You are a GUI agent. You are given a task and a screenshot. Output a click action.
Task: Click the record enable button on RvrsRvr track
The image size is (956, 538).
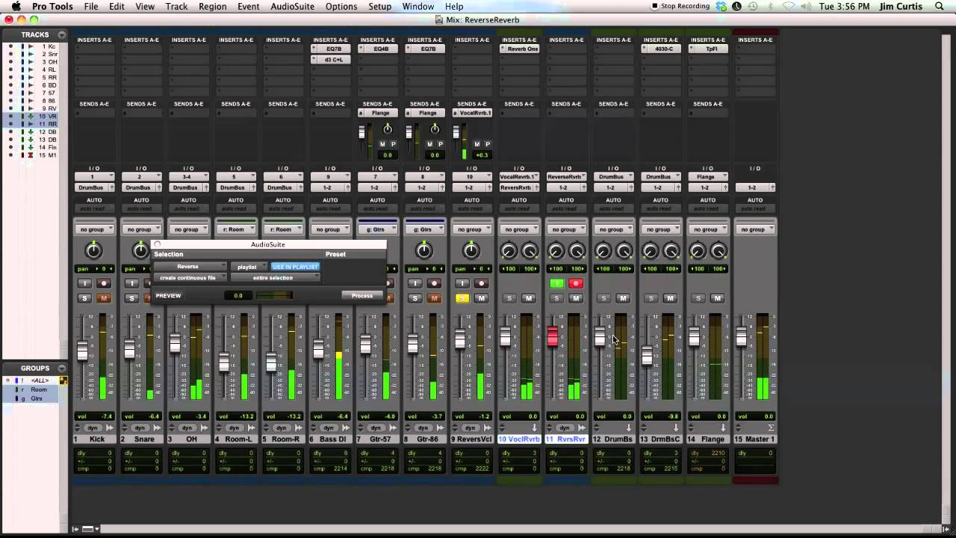pos(576,283)
